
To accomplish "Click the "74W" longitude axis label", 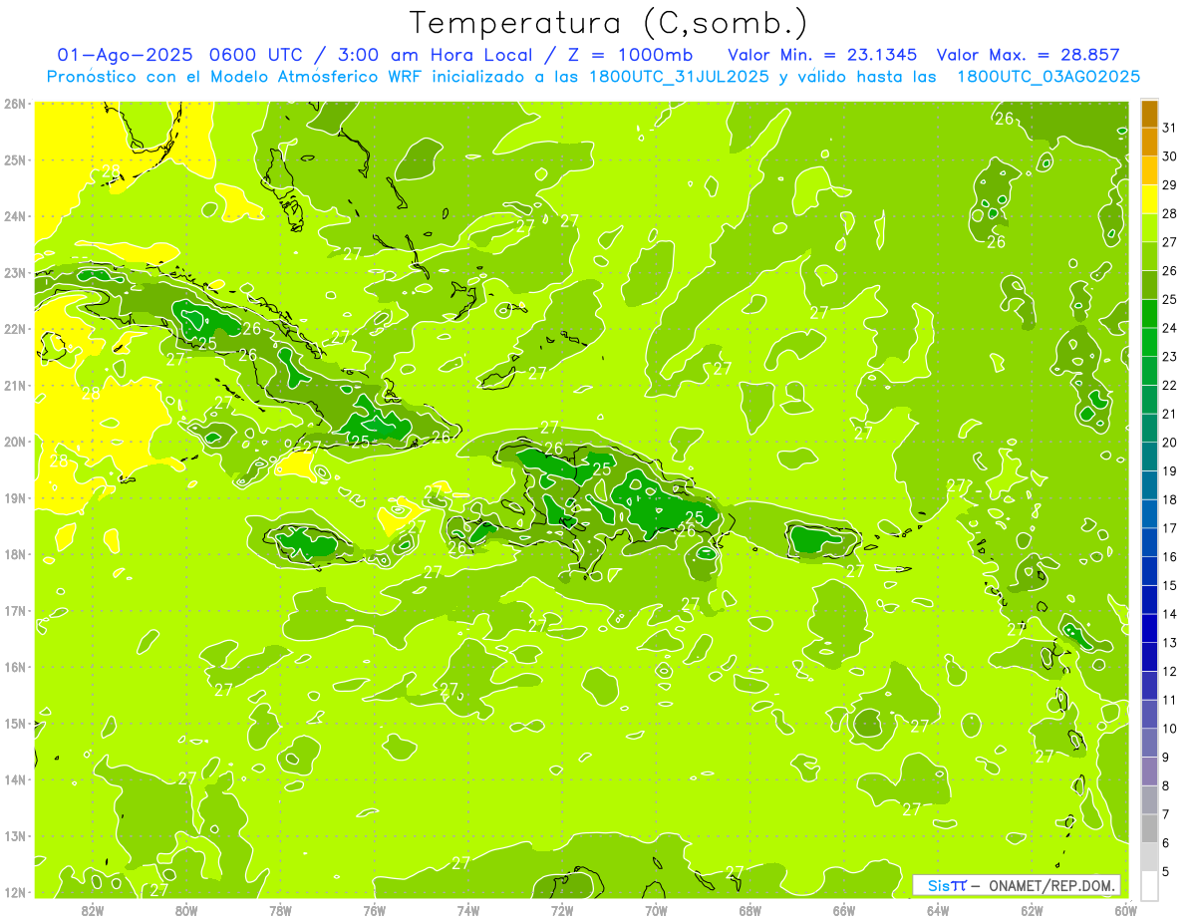I will pyautogui.click(x=468, y=910).
